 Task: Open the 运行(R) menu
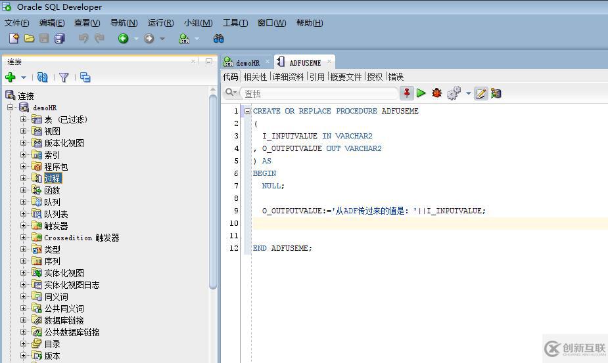point(161,23)
